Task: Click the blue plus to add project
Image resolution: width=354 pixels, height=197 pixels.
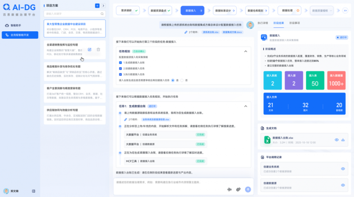Action: point(97,6)
